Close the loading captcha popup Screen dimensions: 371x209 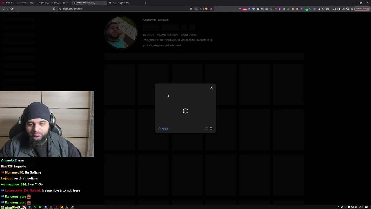pyautogui.click(x=212, y=88)
